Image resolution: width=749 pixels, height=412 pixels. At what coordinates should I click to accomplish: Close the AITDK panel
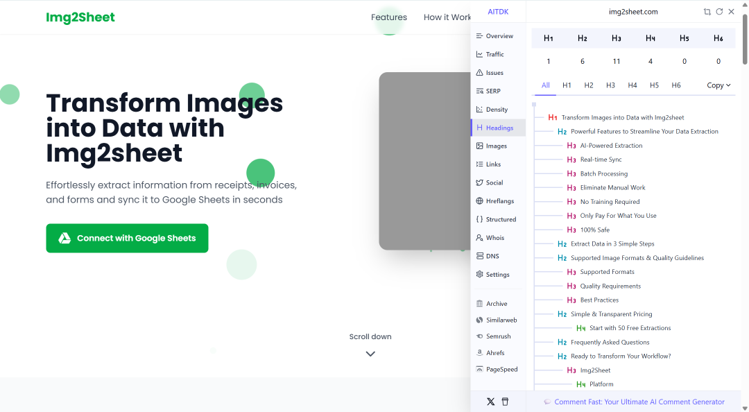pyautogui.click(x=732, y=12)
